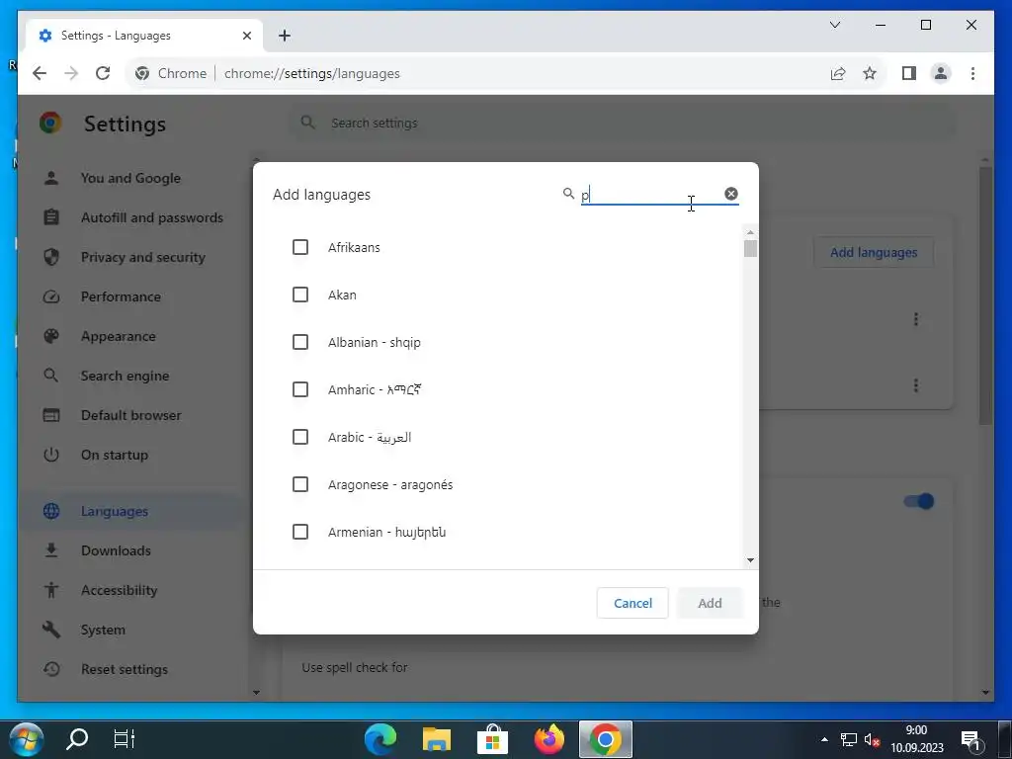Launch Microsoft Edge from taskbar

pyautogui.click(x=380, y=739)
